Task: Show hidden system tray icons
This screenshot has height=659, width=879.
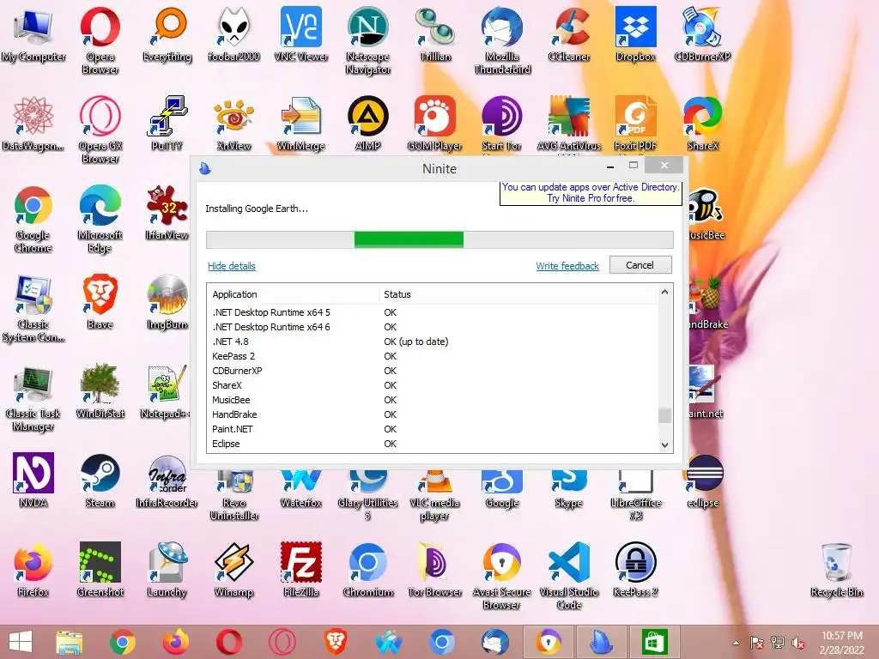Action: [x=736, y=643]
